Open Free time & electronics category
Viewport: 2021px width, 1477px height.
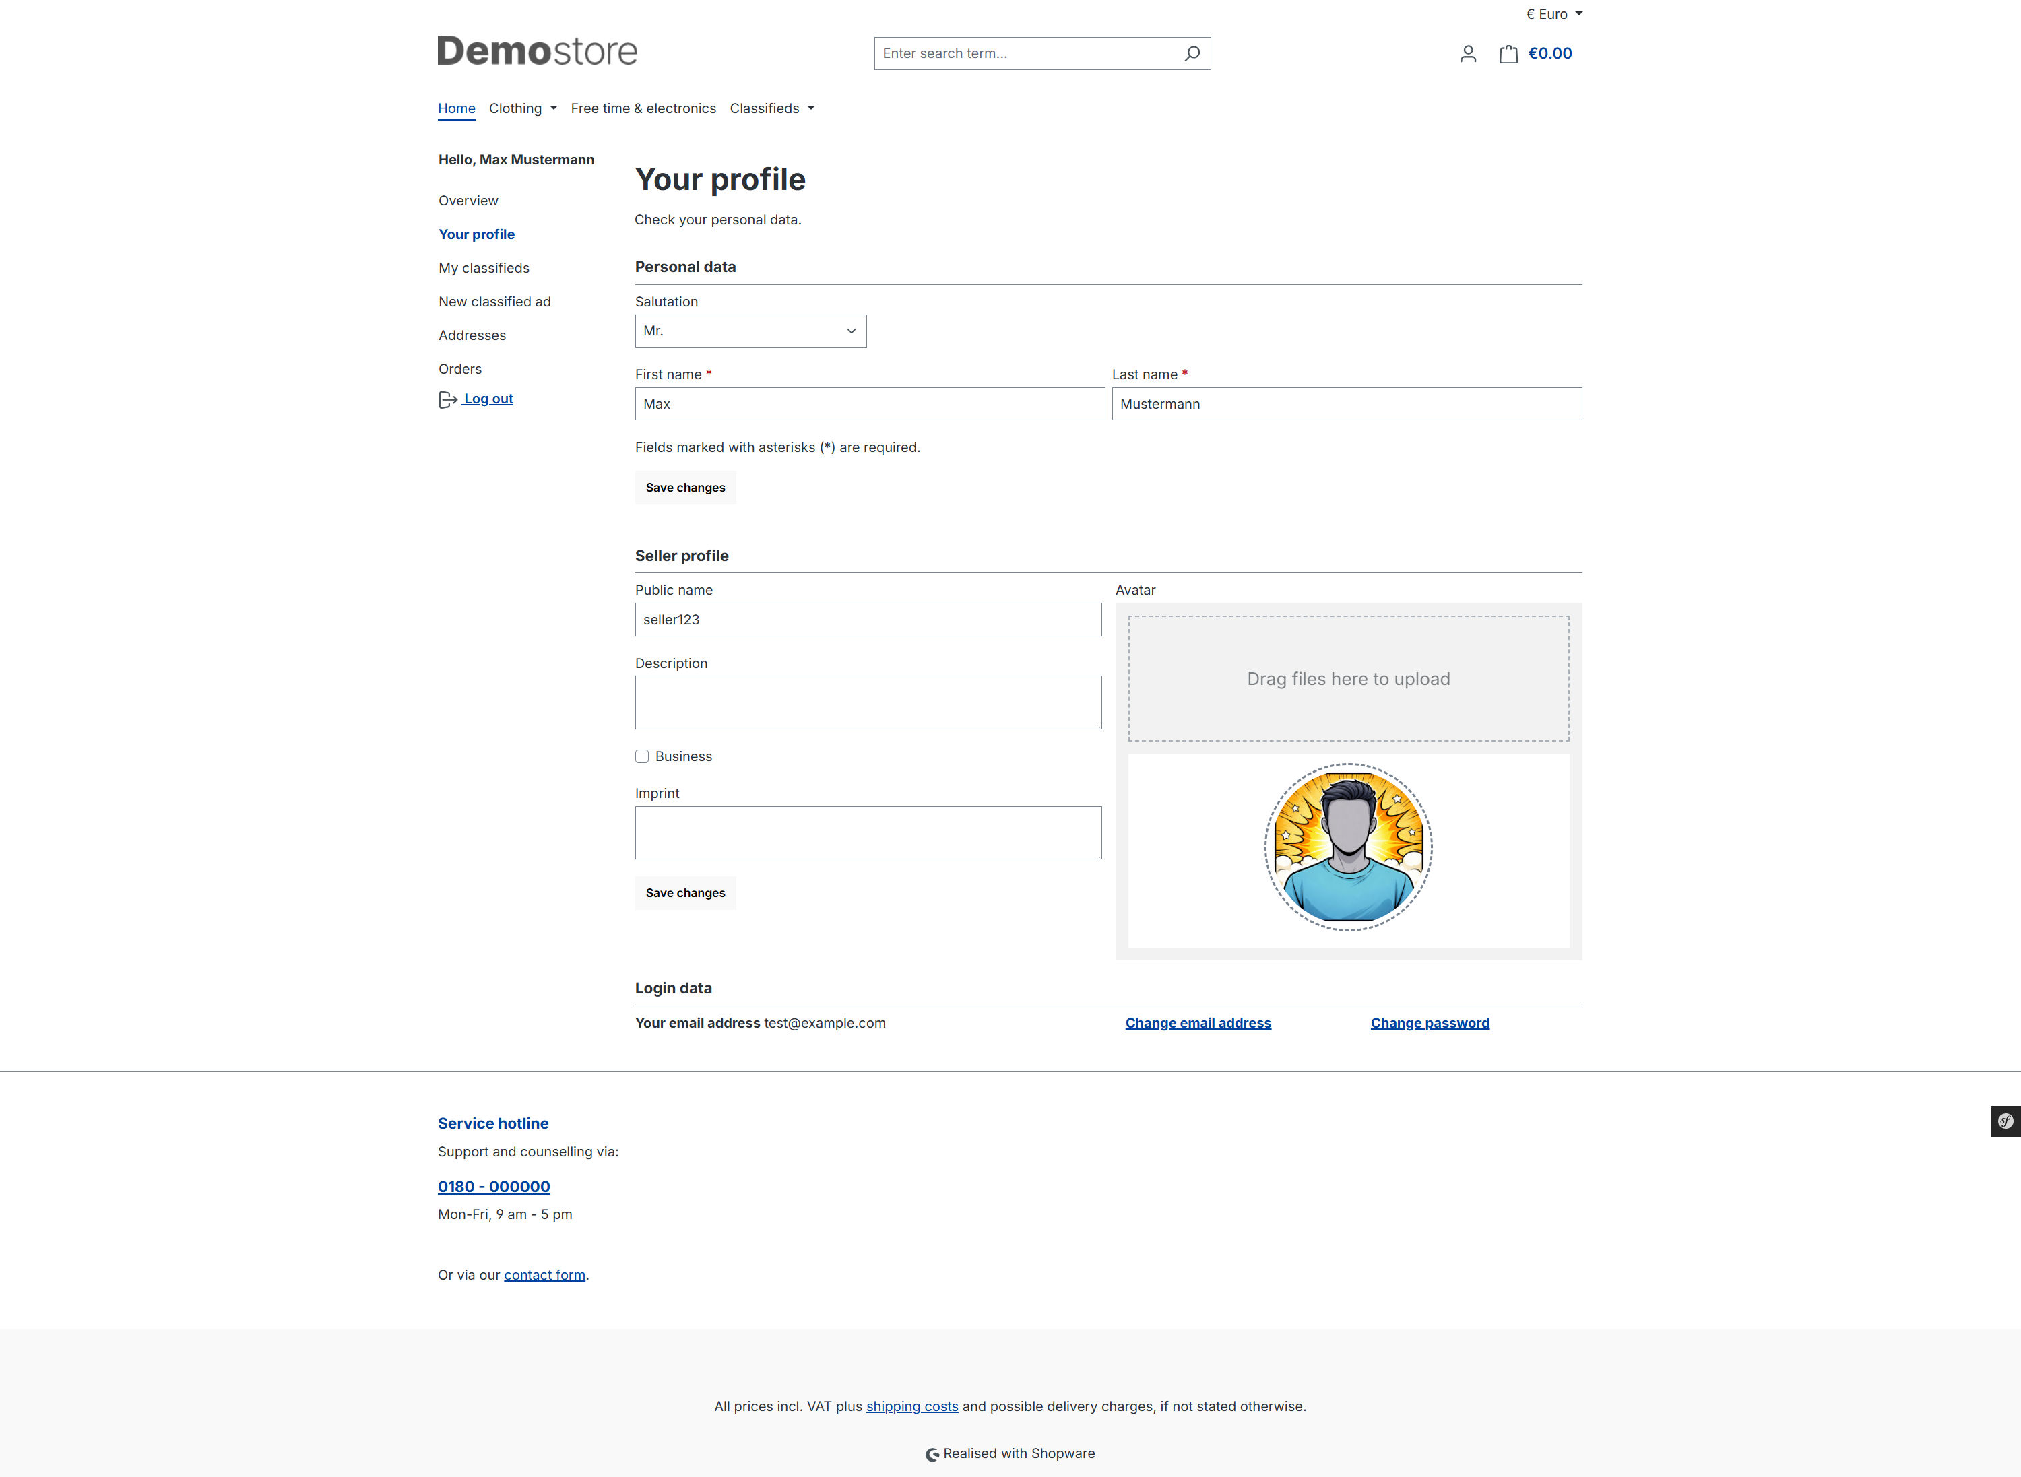click(643, 108)
